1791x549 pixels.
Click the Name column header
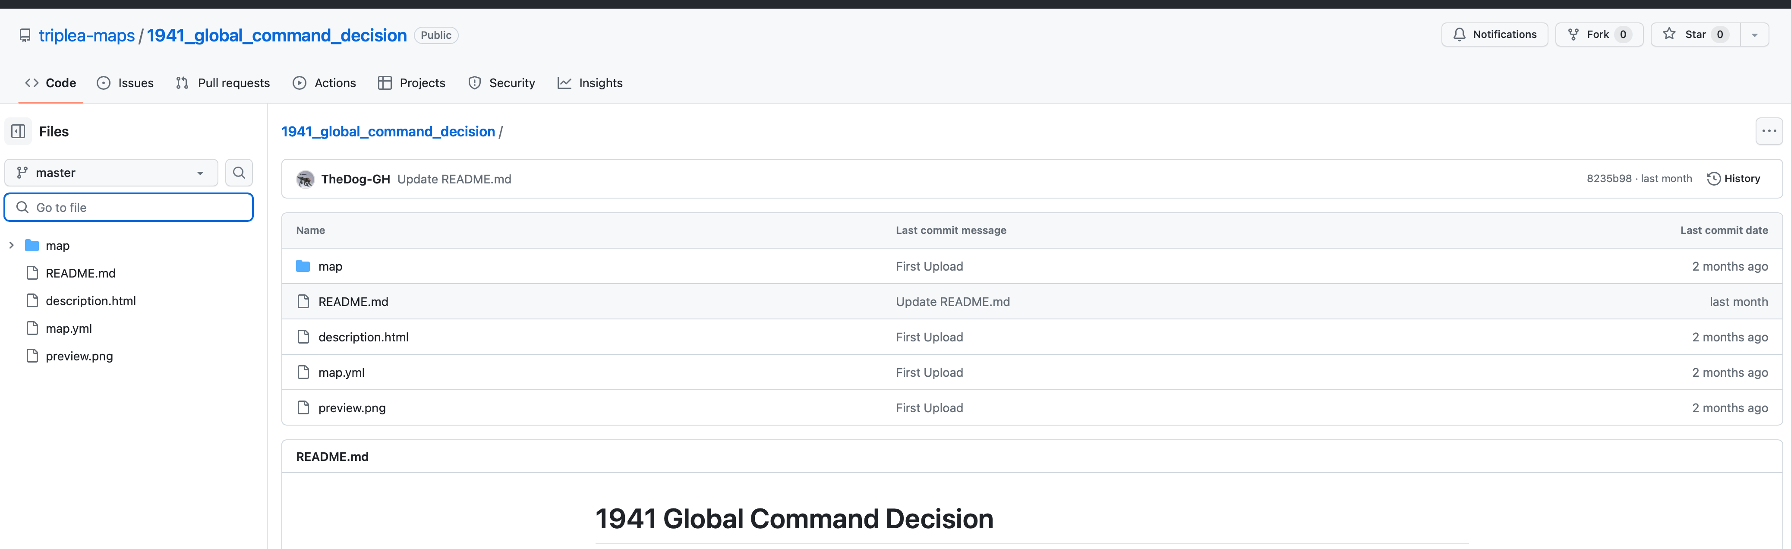pyautogui.click(x=310, y=230)
